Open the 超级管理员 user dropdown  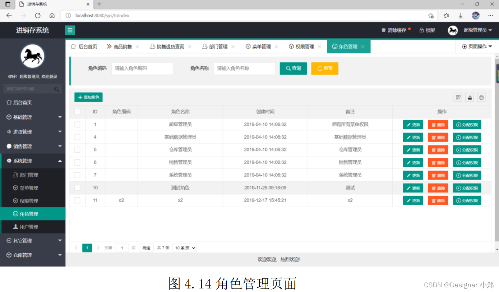(478, 30)
